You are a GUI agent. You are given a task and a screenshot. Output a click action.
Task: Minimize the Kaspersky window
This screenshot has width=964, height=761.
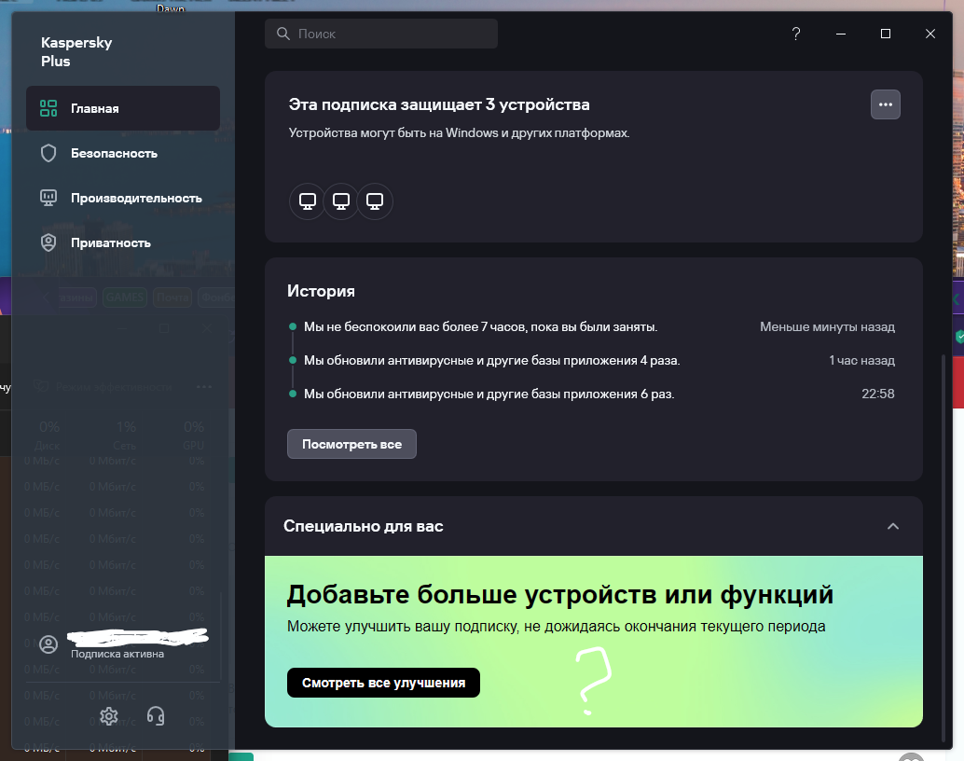tap(841, 34)
